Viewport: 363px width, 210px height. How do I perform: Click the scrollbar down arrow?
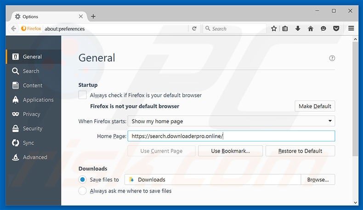tap(355, 203)
